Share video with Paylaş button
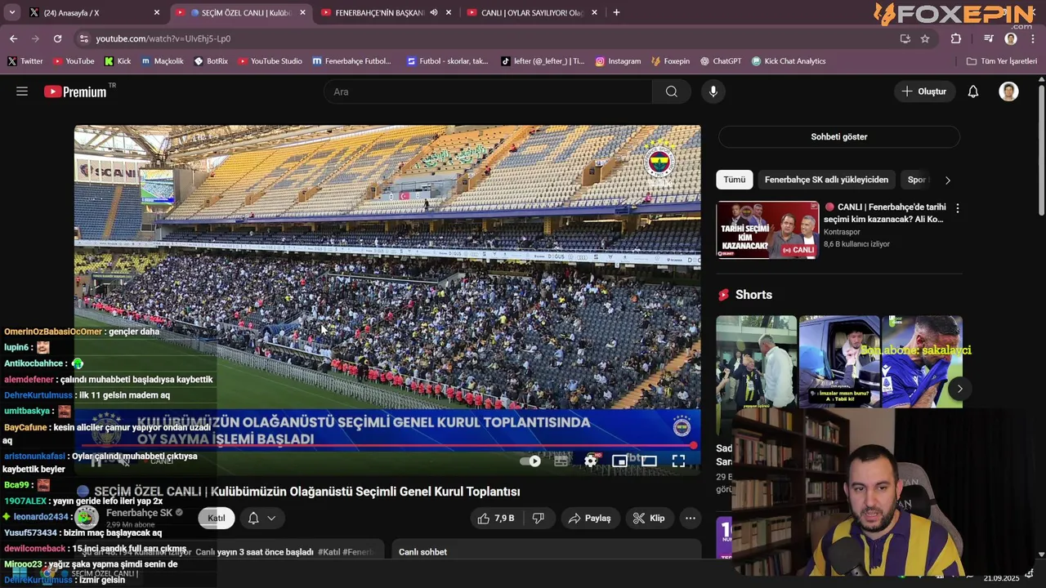Screen dimensions: 1046x588 point(589,518)
